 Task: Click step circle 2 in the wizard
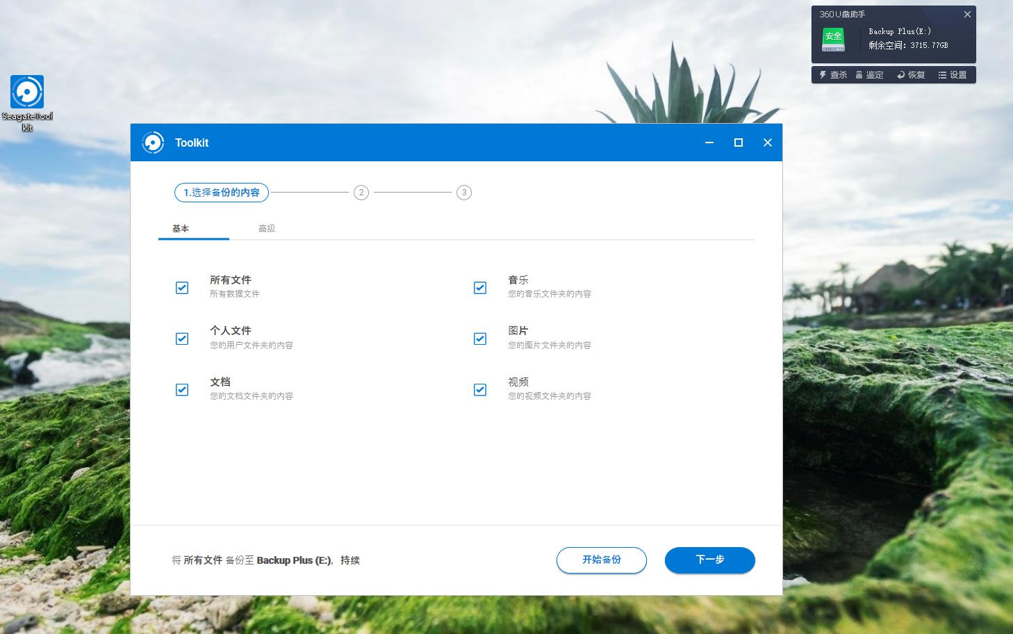361,193
